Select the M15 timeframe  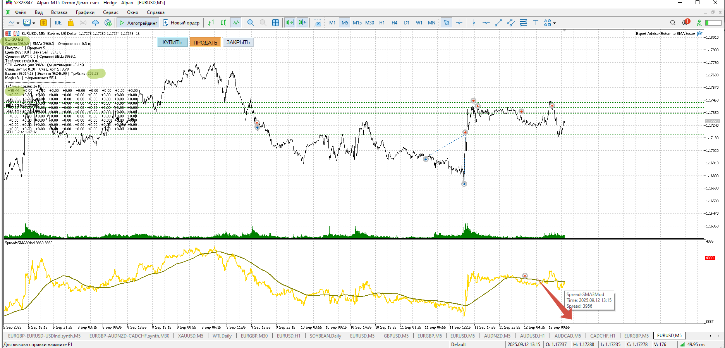click(357, 23)
